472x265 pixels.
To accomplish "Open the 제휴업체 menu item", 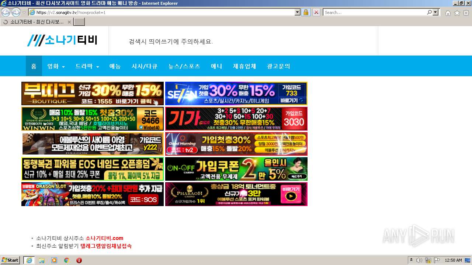I will coord(244,66).
